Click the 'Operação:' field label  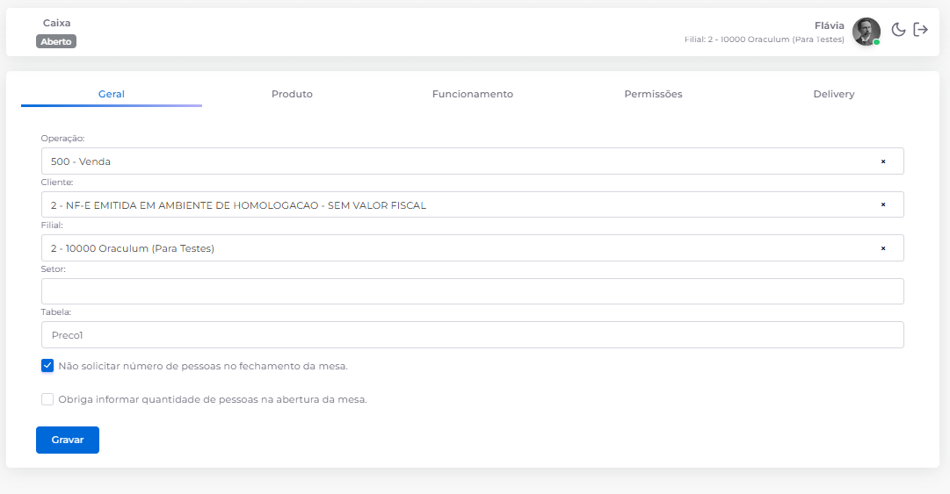(63, 139)
